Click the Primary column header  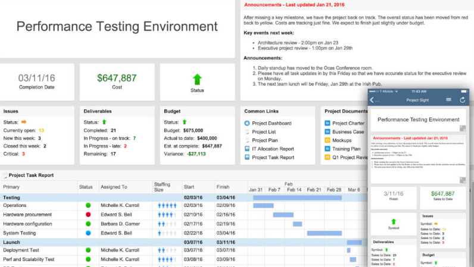(12, 187)
